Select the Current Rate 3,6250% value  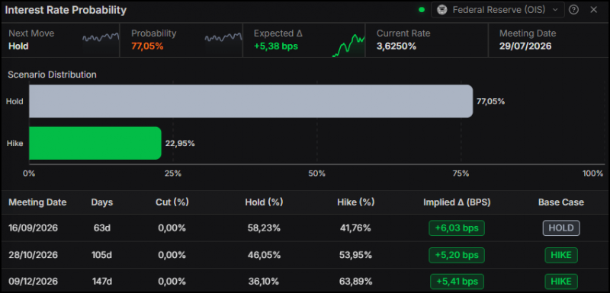point(396,46)
